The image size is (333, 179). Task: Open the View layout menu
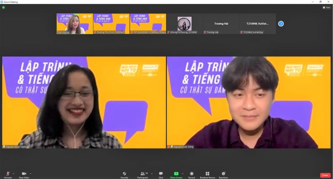(326, 8)
